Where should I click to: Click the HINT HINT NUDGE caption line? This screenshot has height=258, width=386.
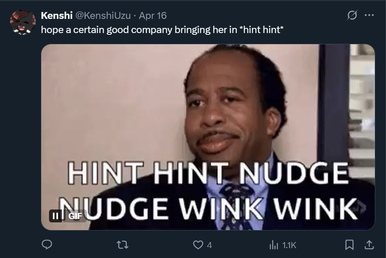(x=208, y=173)
